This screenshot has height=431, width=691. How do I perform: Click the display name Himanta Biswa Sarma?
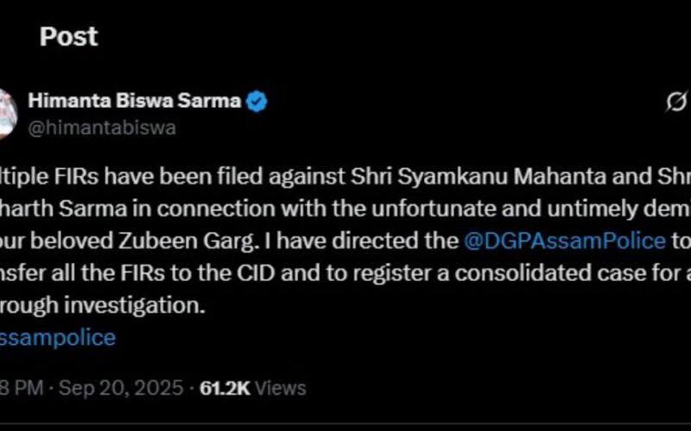[x=134, y=101]
